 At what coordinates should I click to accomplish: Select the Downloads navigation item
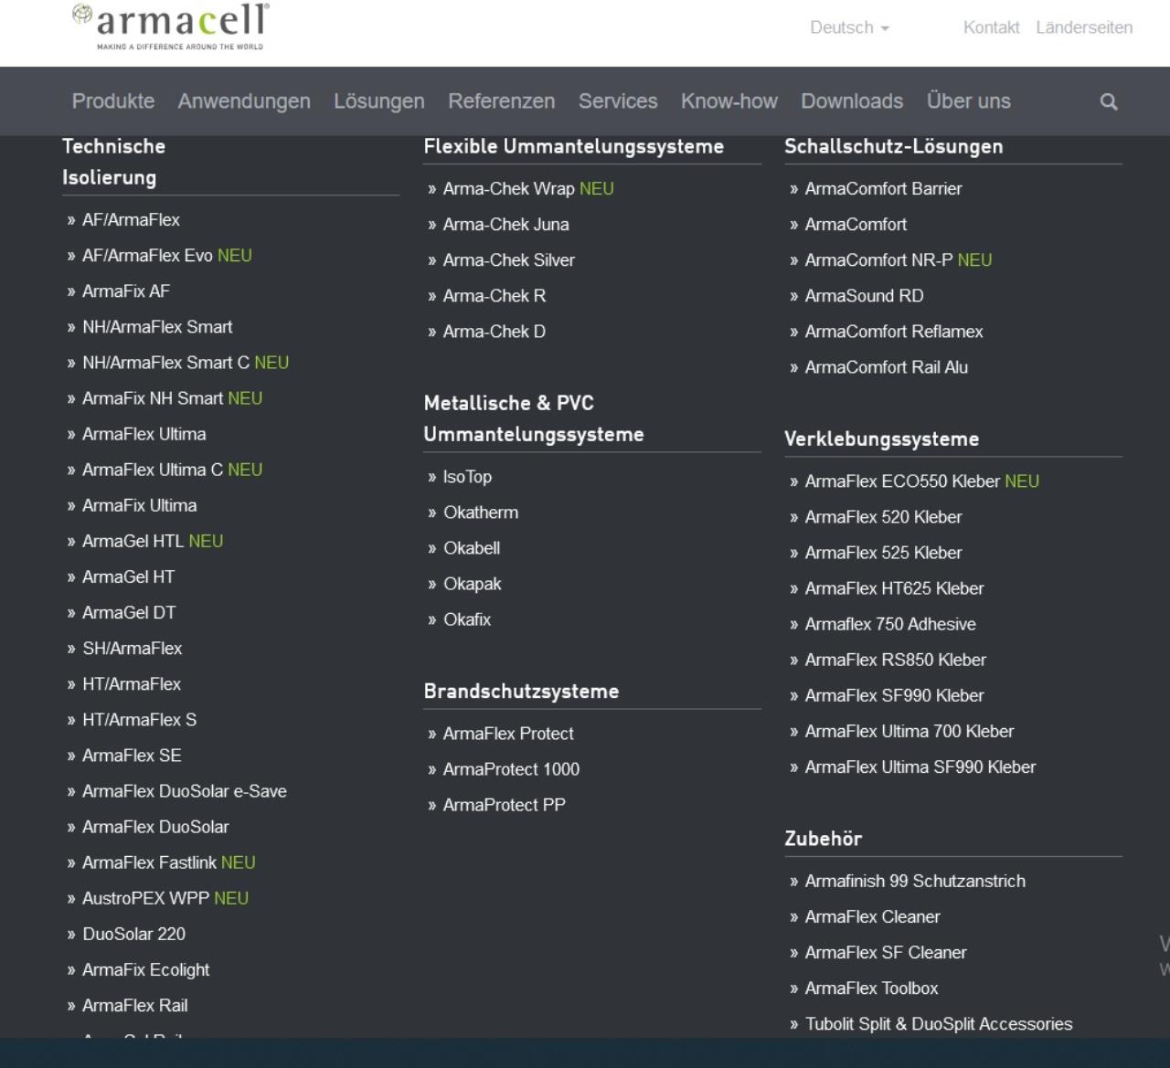point(852,101)
